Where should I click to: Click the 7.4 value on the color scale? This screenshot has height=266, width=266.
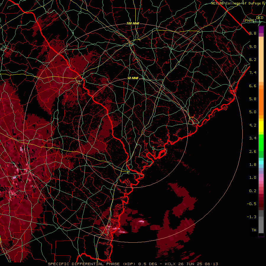click(253, 73)
